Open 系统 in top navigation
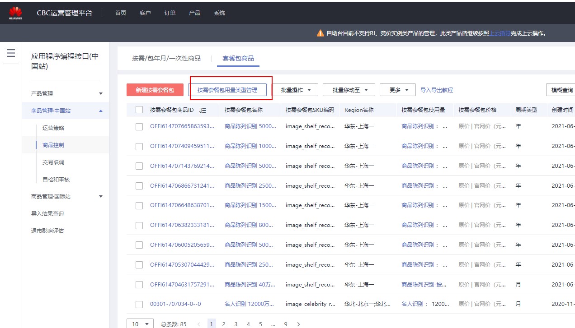 pyautogui.click(x=219, y=13)
